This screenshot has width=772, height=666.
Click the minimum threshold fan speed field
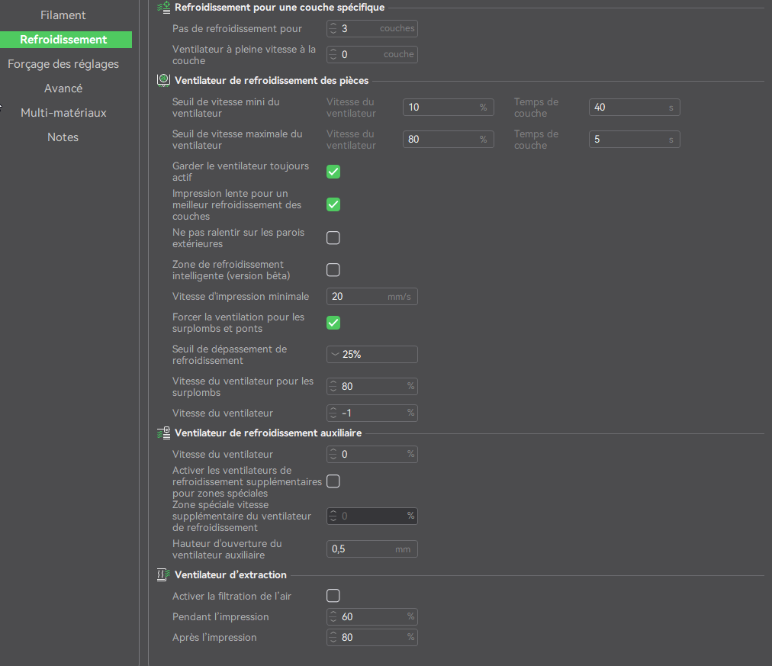pos(448,108)
